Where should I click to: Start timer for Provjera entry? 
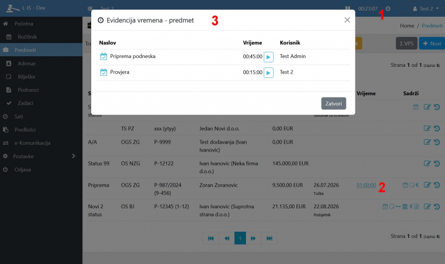(269, 73)
